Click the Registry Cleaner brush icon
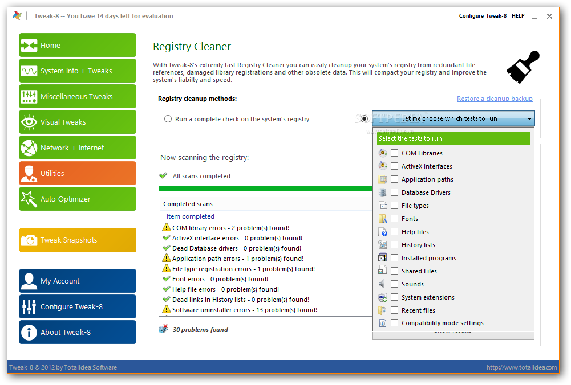The height and width of the screenshot is (385, 571). click(523, 67)
